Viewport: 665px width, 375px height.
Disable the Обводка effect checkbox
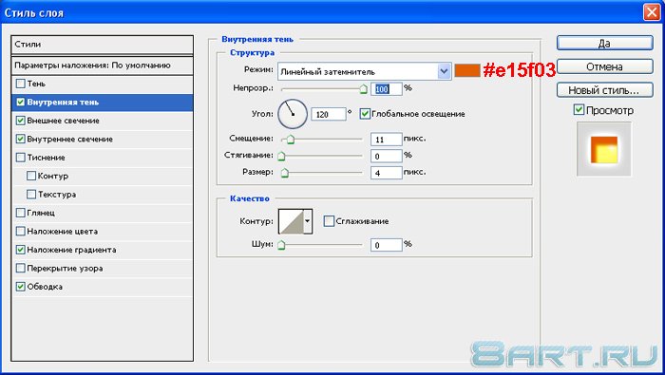[x=20, y=287]
